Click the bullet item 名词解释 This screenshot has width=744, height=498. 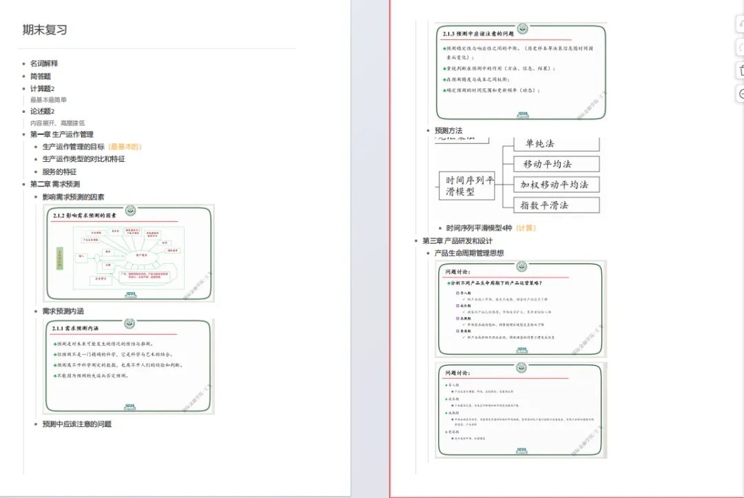tap(44, 63)
